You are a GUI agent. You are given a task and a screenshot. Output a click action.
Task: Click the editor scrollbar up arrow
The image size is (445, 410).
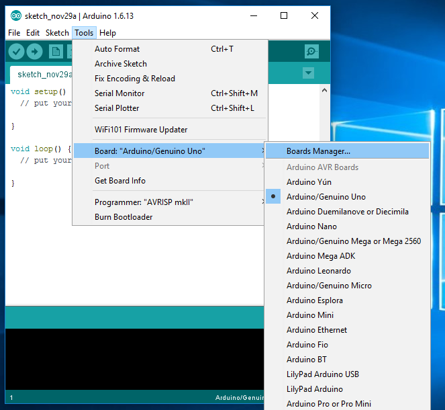pos(324,90)
